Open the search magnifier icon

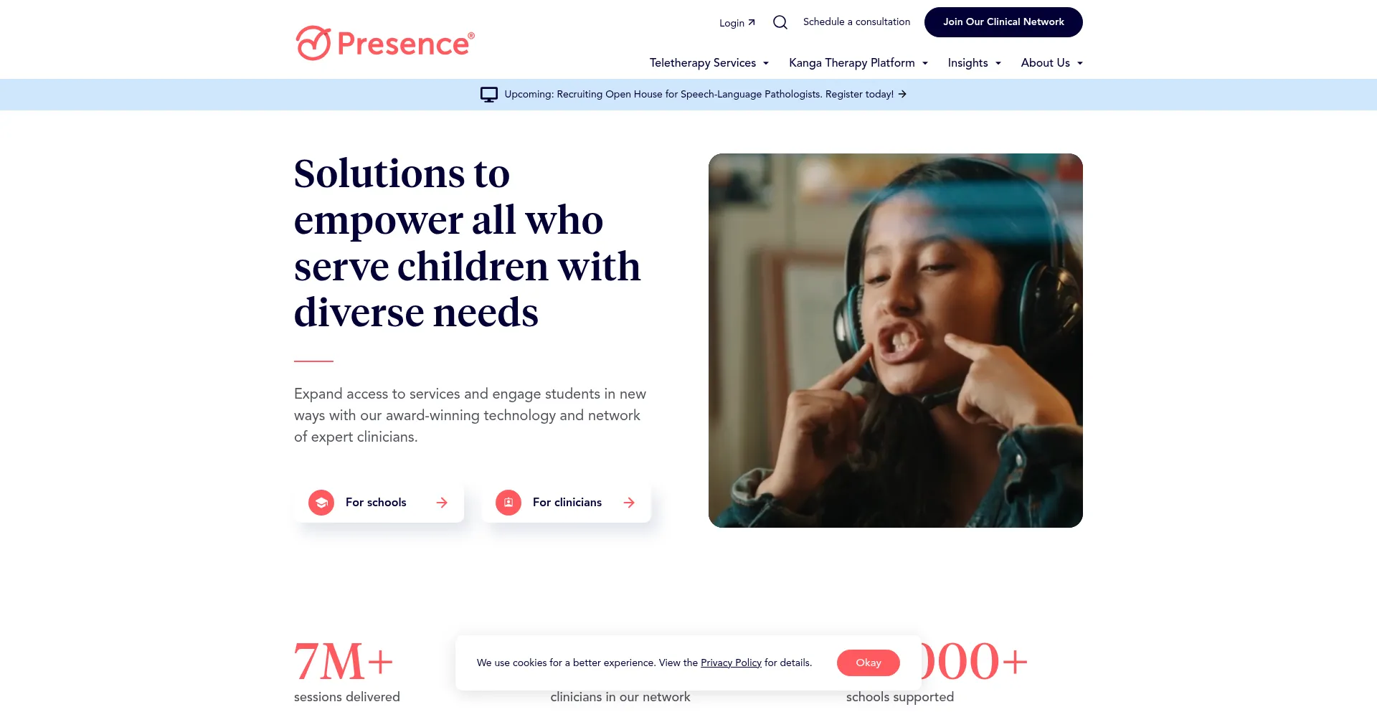[780, 22]
